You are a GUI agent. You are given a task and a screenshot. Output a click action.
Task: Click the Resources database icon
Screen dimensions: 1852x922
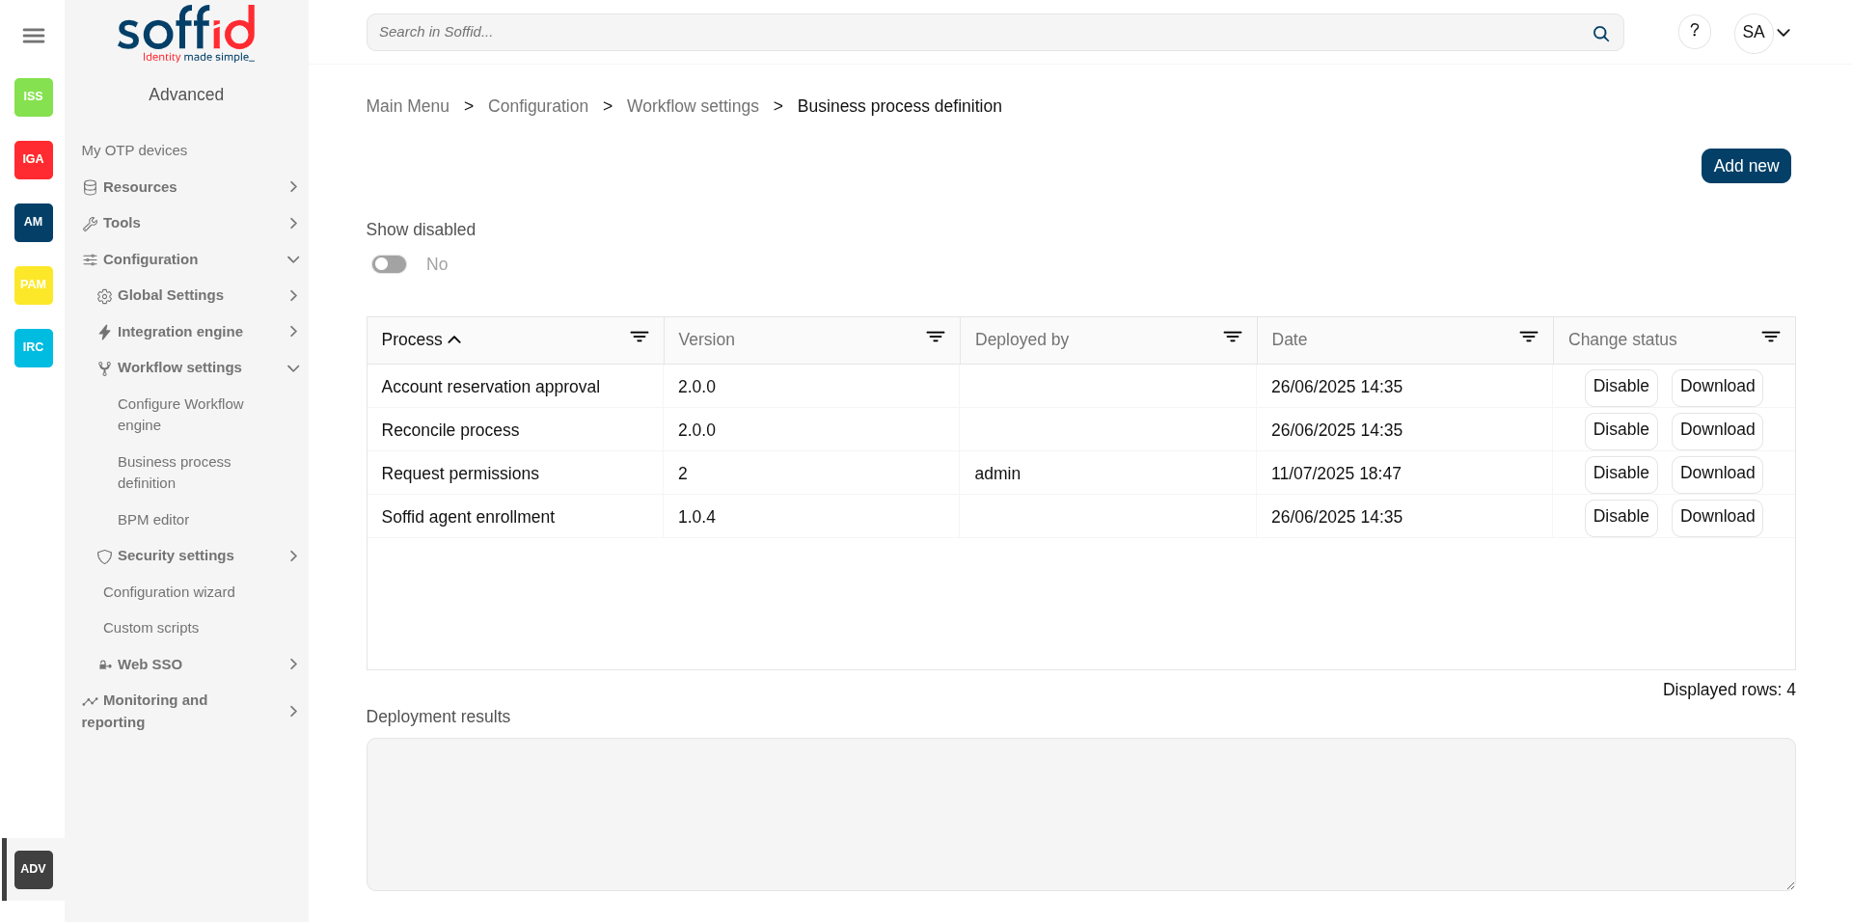pyautogui.click(x=90, y=188)
